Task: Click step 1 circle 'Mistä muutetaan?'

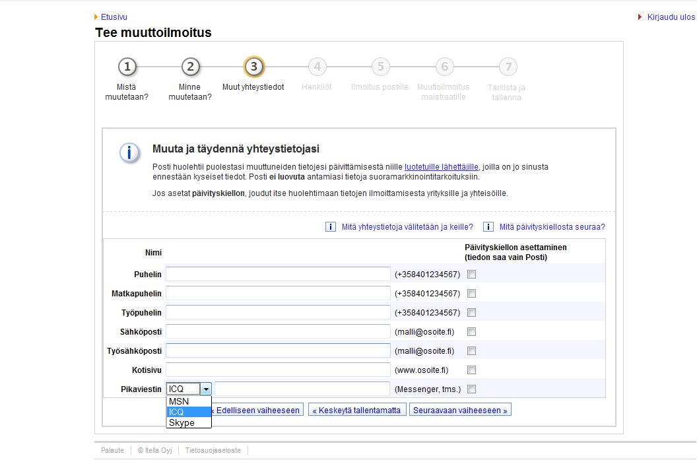Action: (x=127, y=67)
